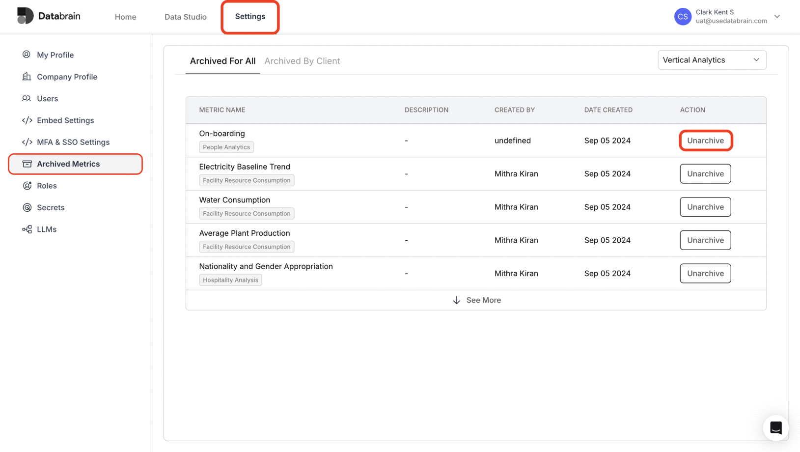Open the chat support bubble icon

point(776,428)
